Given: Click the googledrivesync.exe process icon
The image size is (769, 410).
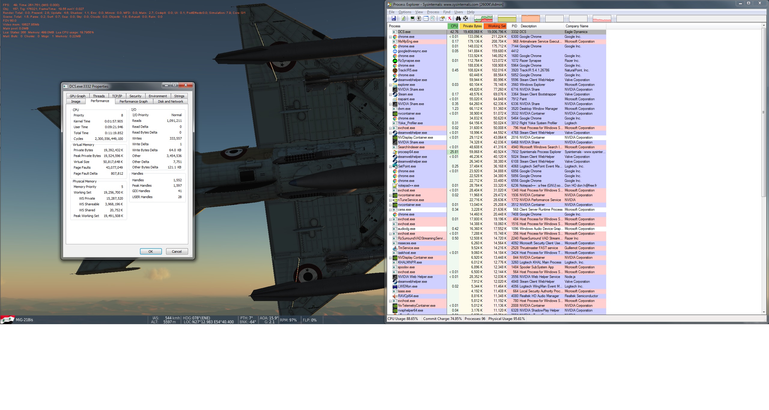Looking at the screenshot, I should point(395,51).
